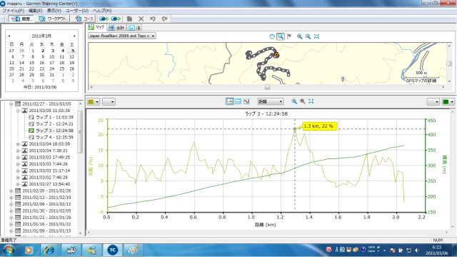457x259 pixels.
Task: Toggle the crosshair cursor graph mode
Action: pyautogui.click(x=230, y=101)
